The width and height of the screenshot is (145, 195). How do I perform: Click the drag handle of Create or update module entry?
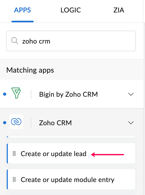click(x=14, y=179)
